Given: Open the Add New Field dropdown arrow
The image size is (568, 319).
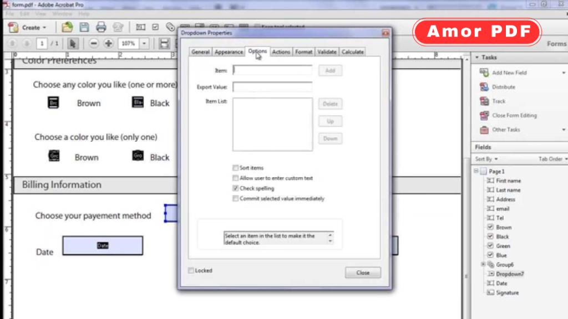Looking at the screenshot, I should coord(564,73).
